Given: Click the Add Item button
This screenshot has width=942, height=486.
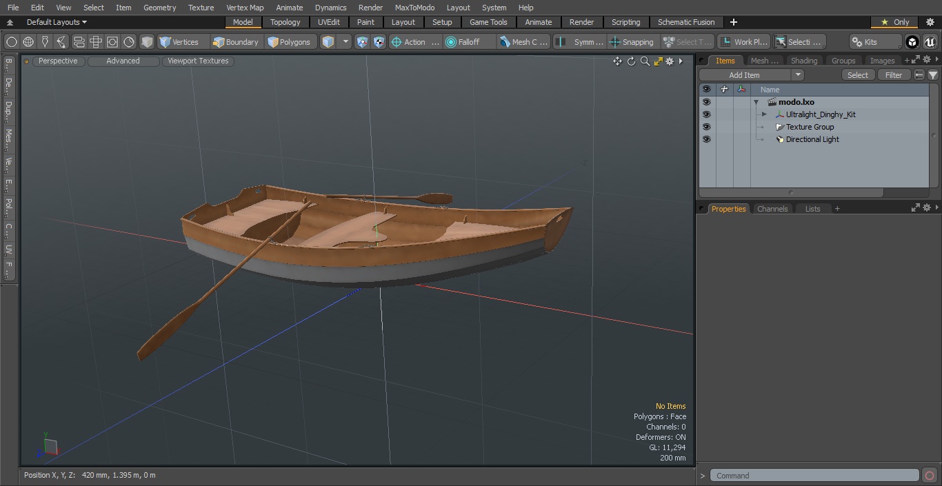Looking at the screenshot, I should tap(745, 74).
